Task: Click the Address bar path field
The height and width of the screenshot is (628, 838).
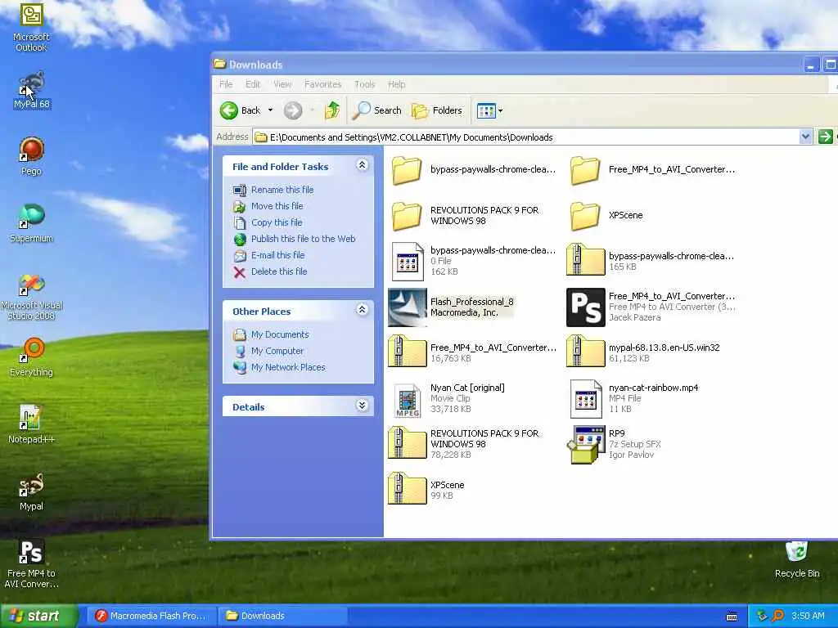Action: tap(526, 137)
